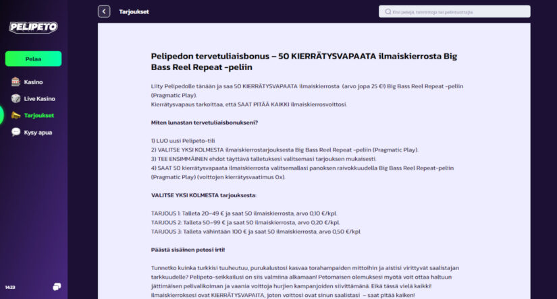Click the Live Kasino dice icon

[16, 98]
